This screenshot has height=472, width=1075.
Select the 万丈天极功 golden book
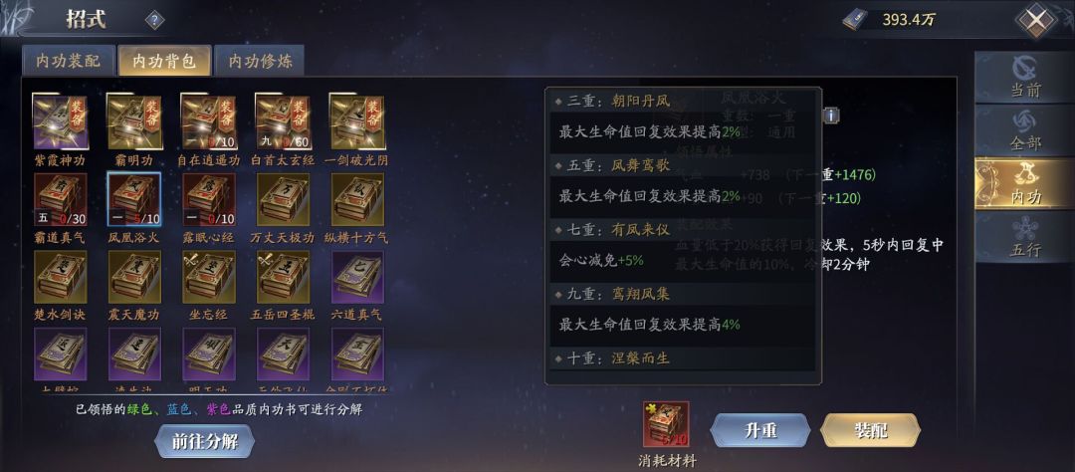click(x=283, y=199)
